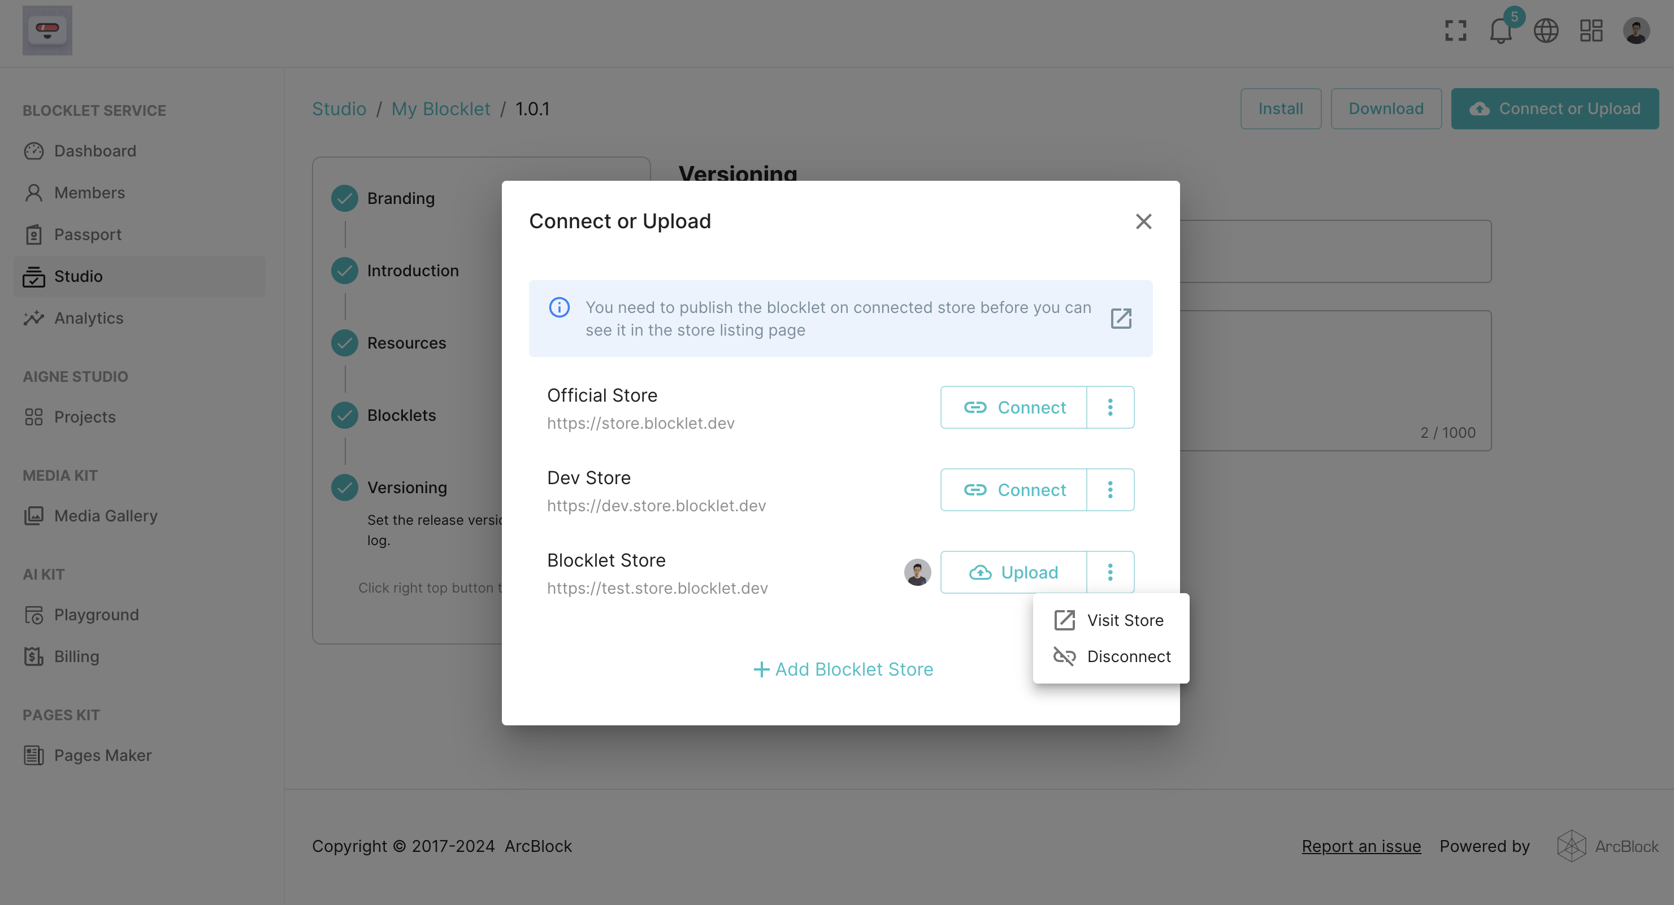Open the apps grid icon in header
Image resolution: width=1674 pixels, height=905 pixels.
pyautogui.click(x=1591, y=31)
